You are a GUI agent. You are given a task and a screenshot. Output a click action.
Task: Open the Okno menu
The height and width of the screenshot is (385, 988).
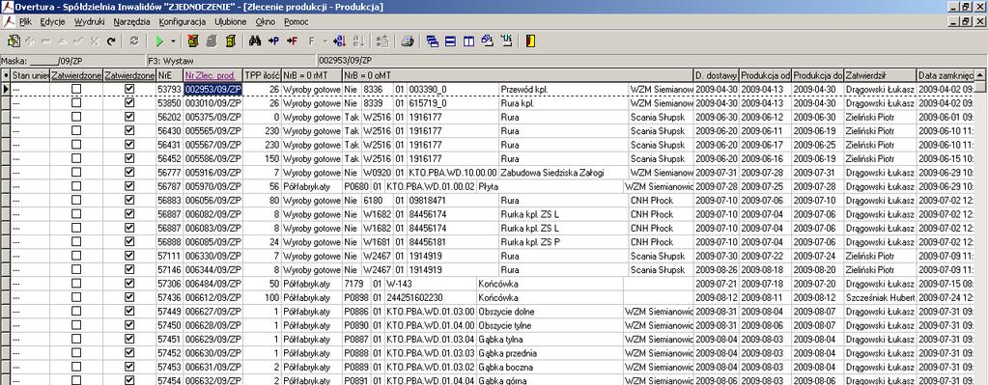pyautogui.click(x=266, y=21)
